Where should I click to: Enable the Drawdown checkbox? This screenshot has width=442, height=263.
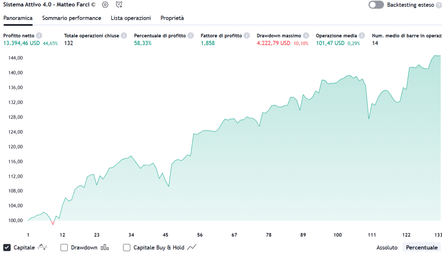pos(64,247)
